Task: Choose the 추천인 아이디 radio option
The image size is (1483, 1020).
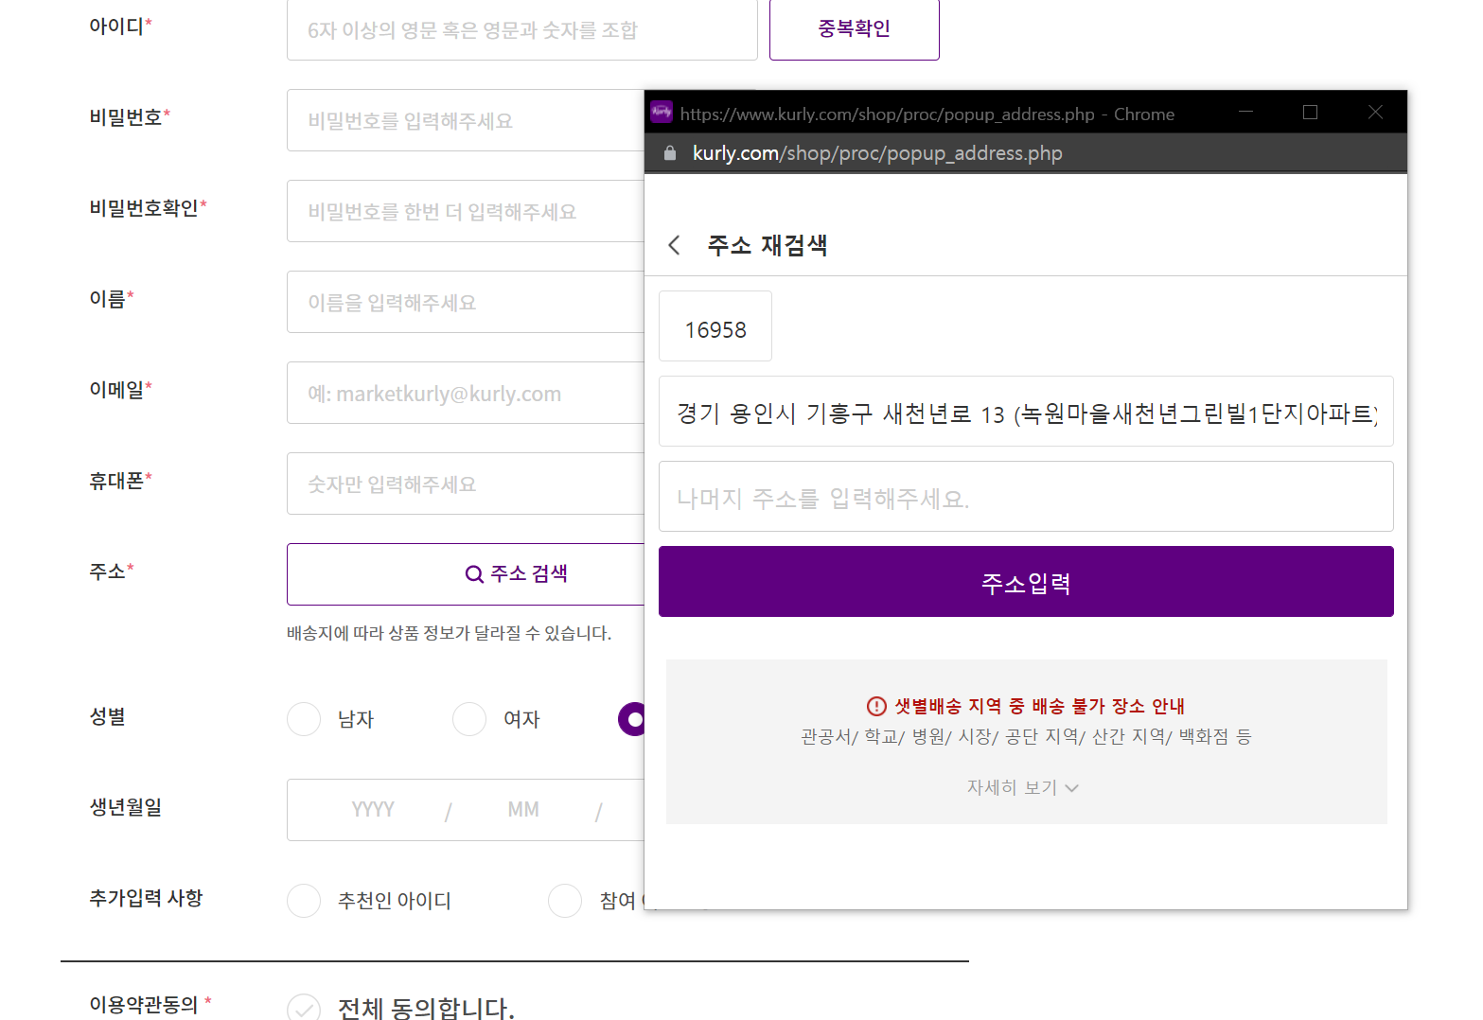Action: [x=304, y=901]
